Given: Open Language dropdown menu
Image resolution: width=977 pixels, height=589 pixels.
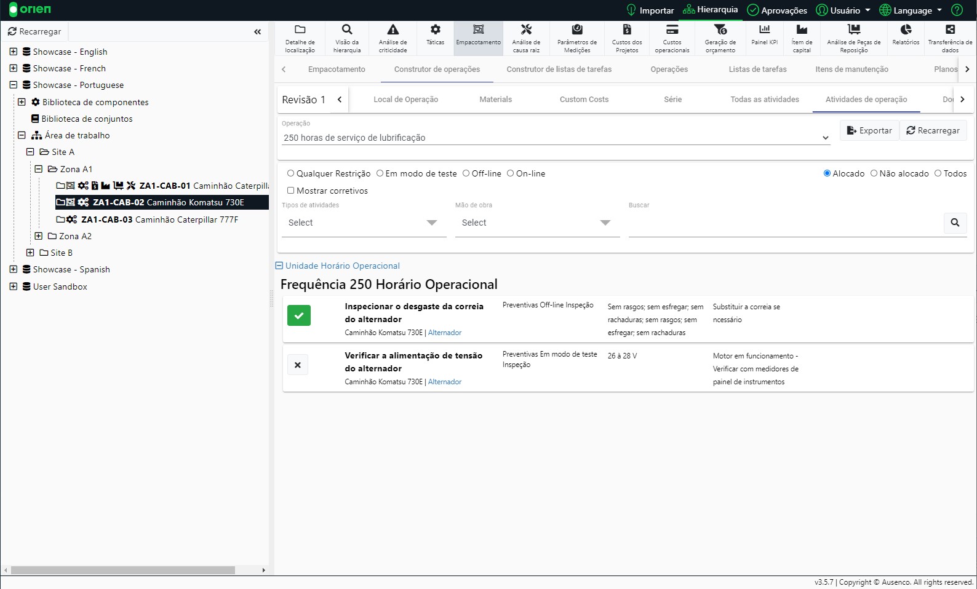Looking at the screenshot, I should pyautogui.click(x=911, y=10).
